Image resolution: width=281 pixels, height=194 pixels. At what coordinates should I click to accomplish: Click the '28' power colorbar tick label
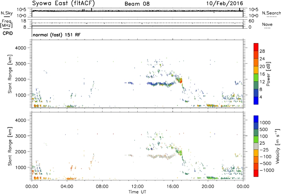[x=262, y=51]
